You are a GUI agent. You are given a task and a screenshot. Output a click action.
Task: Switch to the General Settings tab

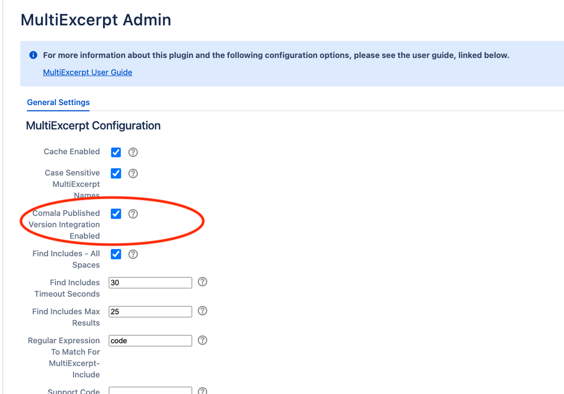[58, 102]
